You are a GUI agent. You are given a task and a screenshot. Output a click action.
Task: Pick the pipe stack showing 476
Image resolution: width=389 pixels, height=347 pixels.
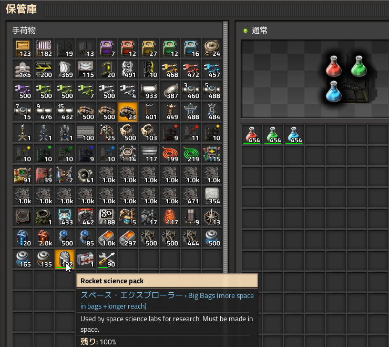point(44,112)
